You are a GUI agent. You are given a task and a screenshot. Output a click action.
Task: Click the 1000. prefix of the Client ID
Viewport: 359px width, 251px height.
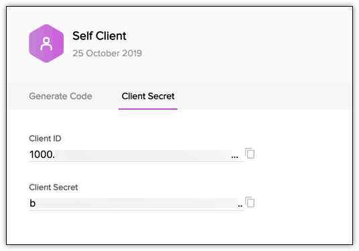click(x=42, y=155)
